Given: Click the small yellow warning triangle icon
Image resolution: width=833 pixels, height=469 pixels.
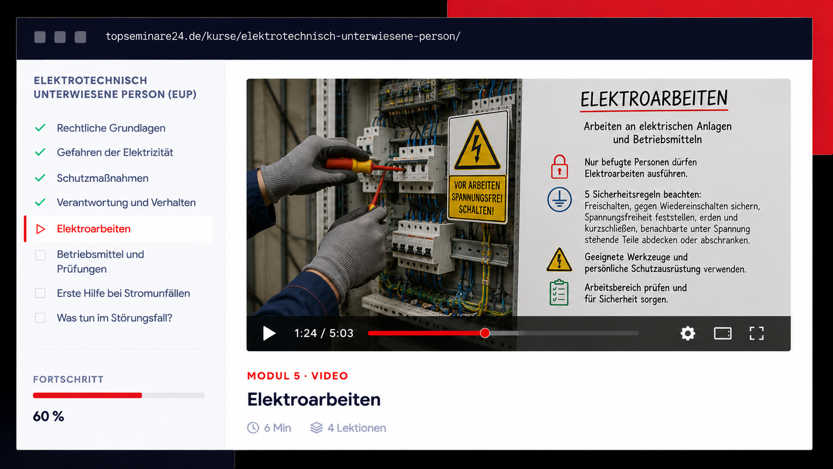Looking at the screenshot, I should click(559, 259).
